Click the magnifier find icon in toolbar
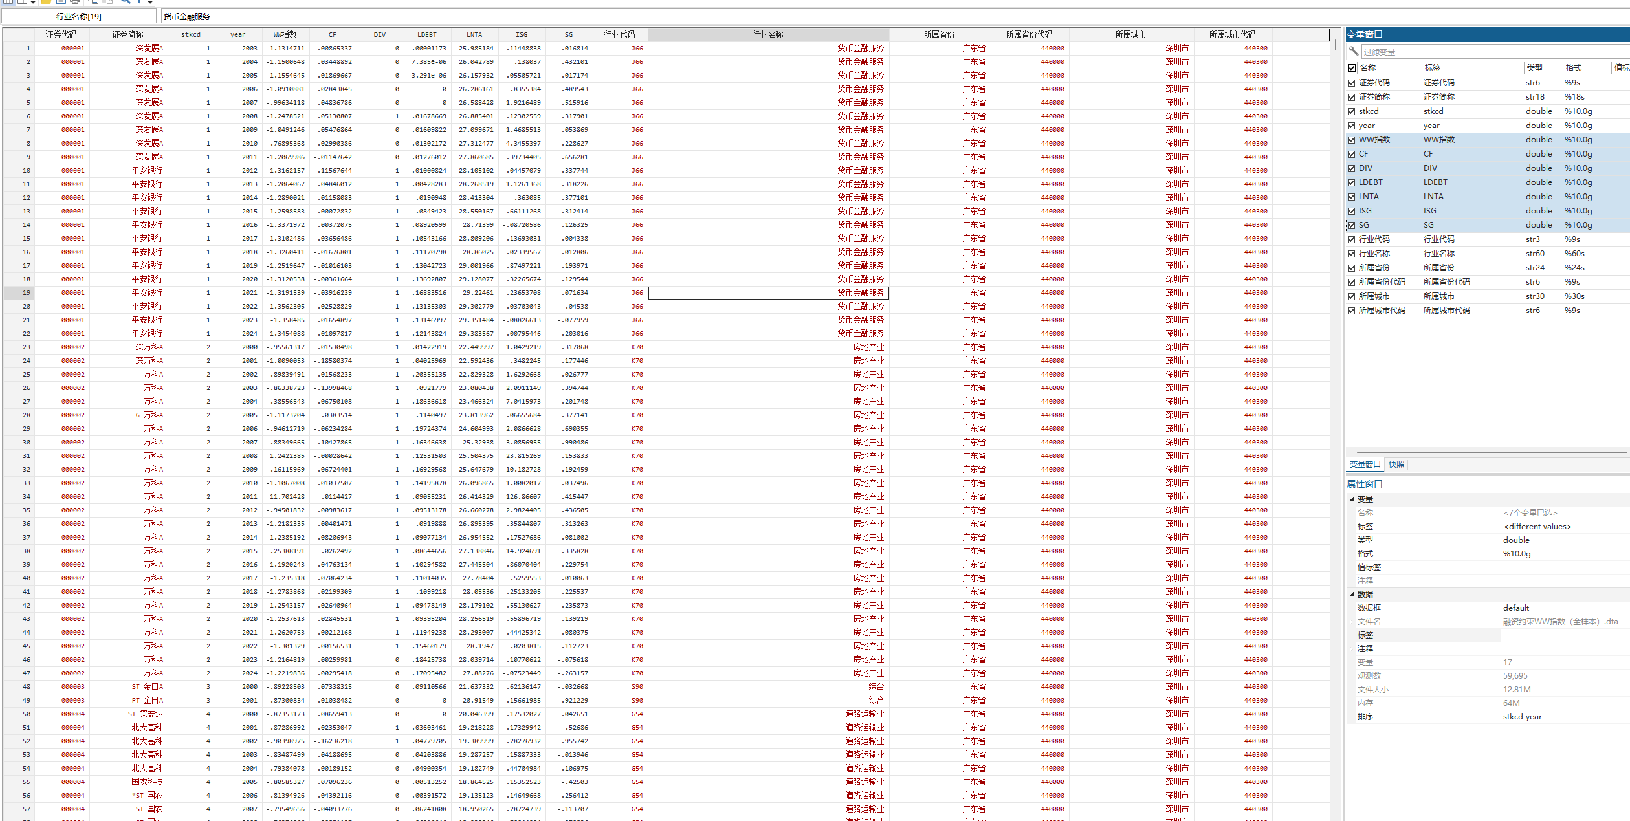 click(x=126, y=1)
